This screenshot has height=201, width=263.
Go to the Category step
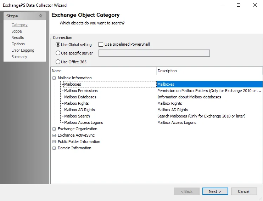tap(19, 25)
